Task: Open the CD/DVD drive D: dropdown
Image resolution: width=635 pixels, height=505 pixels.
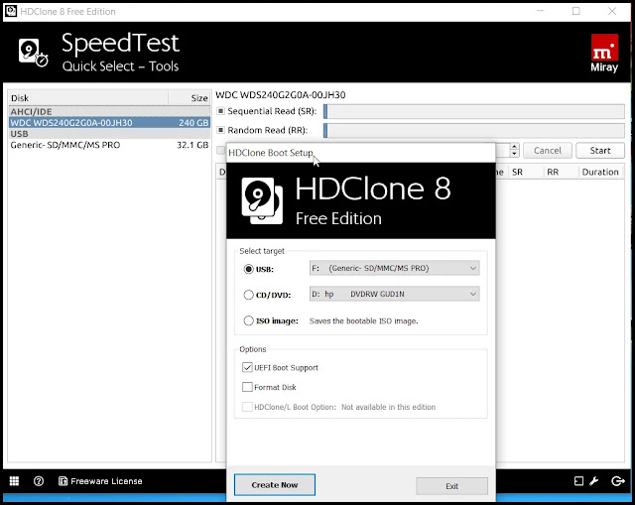Action: point(395,294)
